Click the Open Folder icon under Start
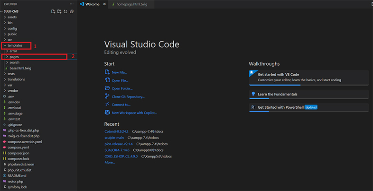Image resolution: width=373 pixels, height=191 pixels. click(x=107, y=88)
